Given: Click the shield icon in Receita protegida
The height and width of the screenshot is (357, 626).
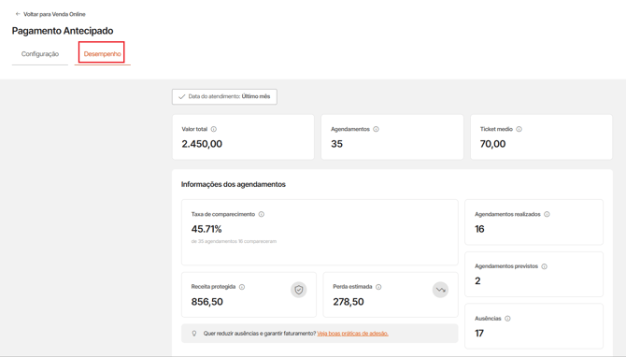Looking at the screenshot, I should [x=299, y=290].
